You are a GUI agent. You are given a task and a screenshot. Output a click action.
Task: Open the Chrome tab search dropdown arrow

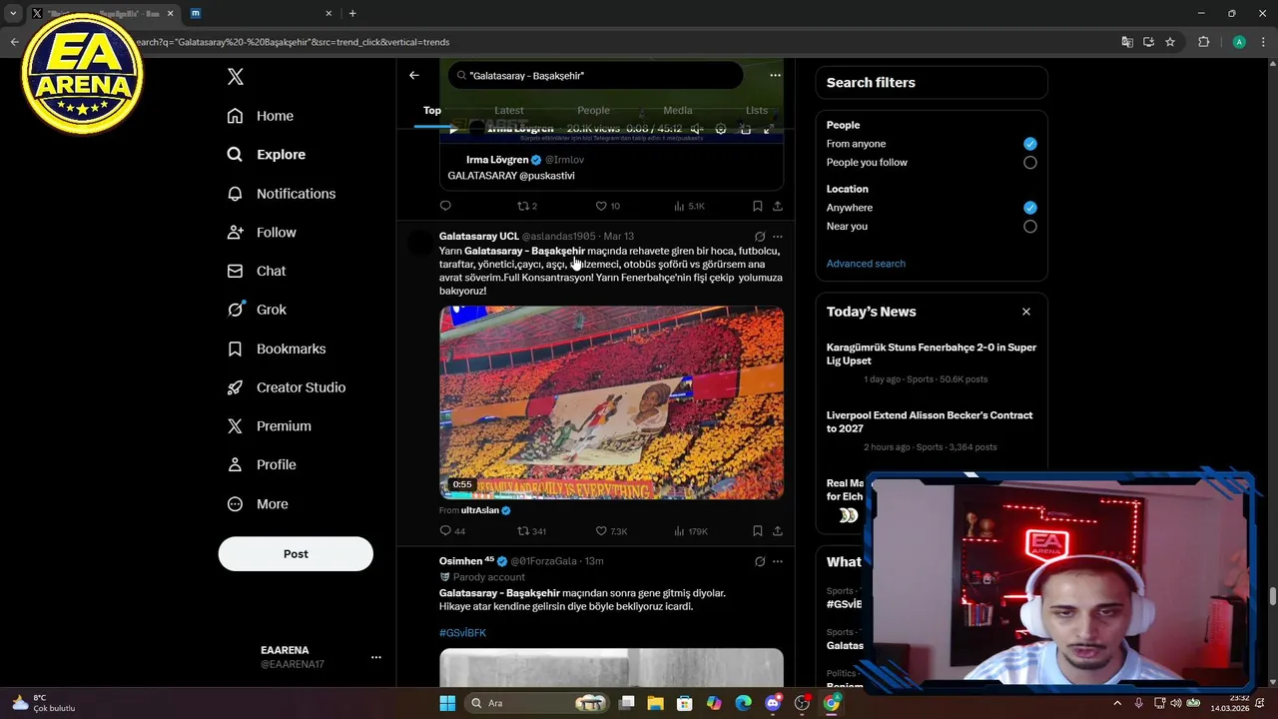tap(13, 14)
